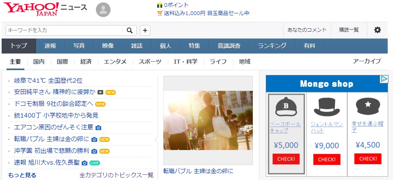The height and width of the screenshot is (180, 393).
Task: Click the AdChoices icon on Mongo shop ad
Action: click(x=384, y=79)
